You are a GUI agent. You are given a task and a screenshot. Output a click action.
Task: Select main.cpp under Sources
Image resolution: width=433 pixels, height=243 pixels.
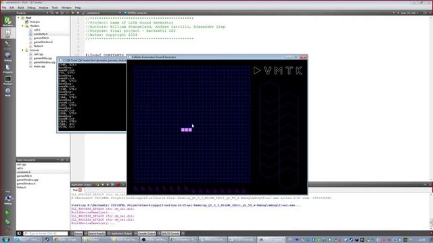[x=39, y=66]
